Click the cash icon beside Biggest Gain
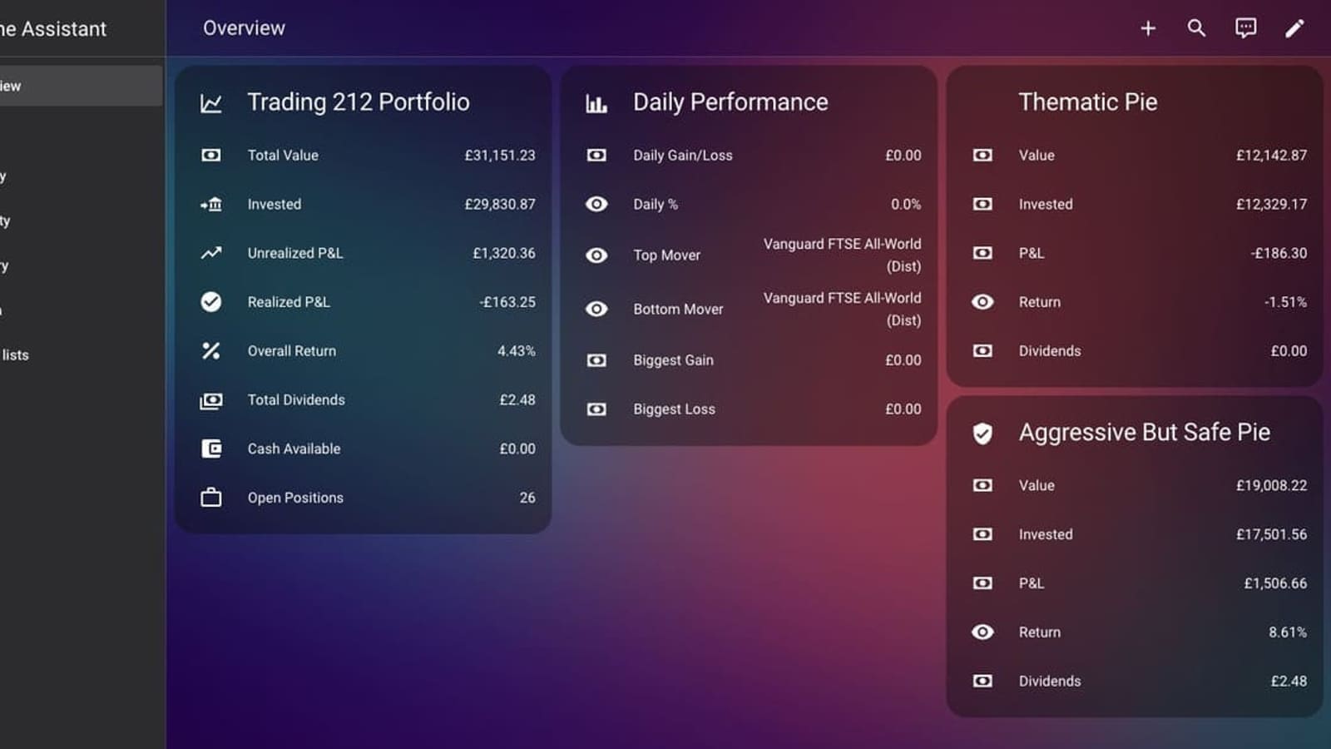Image resolution: width=1331 pixels, height=749 pixels. coord(596,360)
